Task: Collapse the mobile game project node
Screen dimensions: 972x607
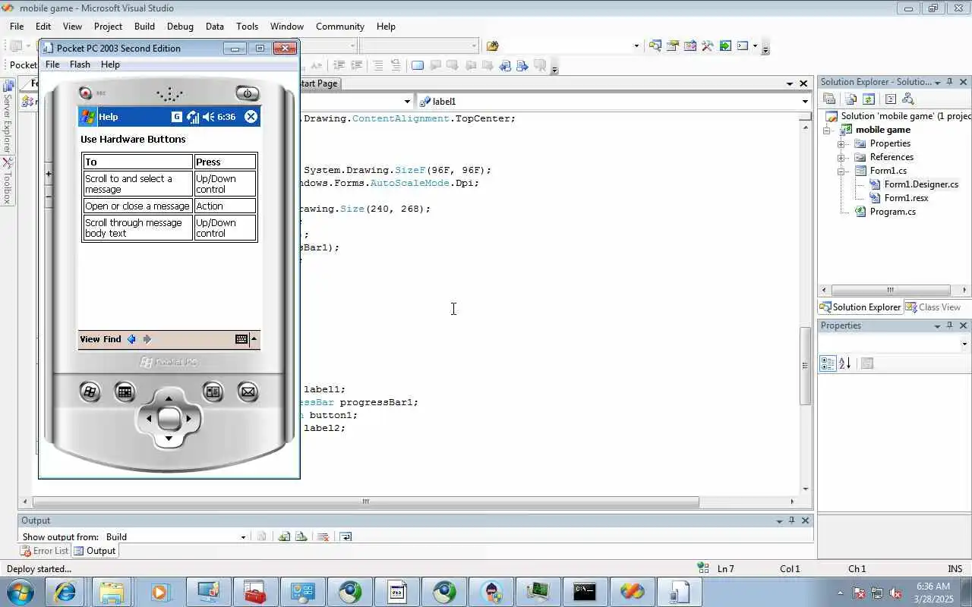Action: 827,130
